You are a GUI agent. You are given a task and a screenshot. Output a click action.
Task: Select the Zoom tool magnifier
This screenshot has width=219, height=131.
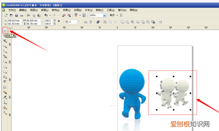(x=5, y=46)
